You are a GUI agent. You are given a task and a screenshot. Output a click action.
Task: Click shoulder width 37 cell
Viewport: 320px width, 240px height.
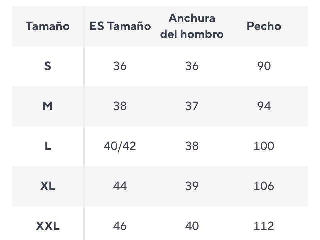(192, 106)
